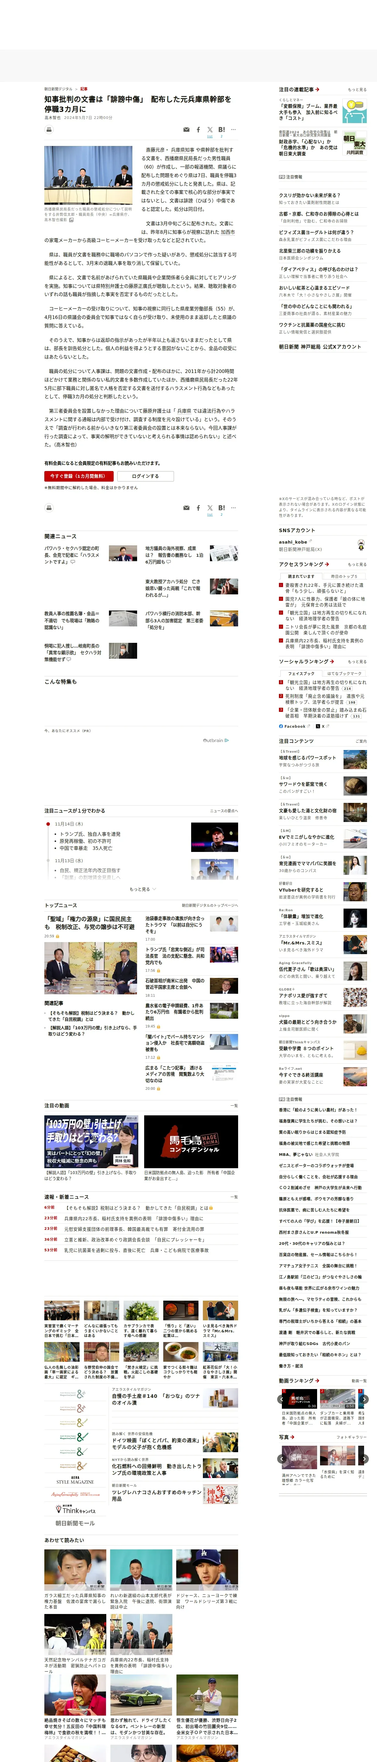Share article by mail icon under the headline

pos(186,130)
